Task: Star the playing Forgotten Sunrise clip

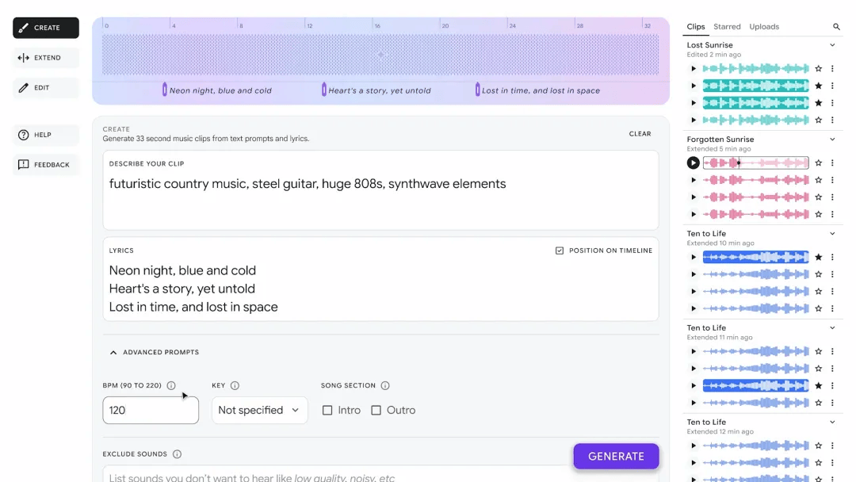Action: pos(818,163)
